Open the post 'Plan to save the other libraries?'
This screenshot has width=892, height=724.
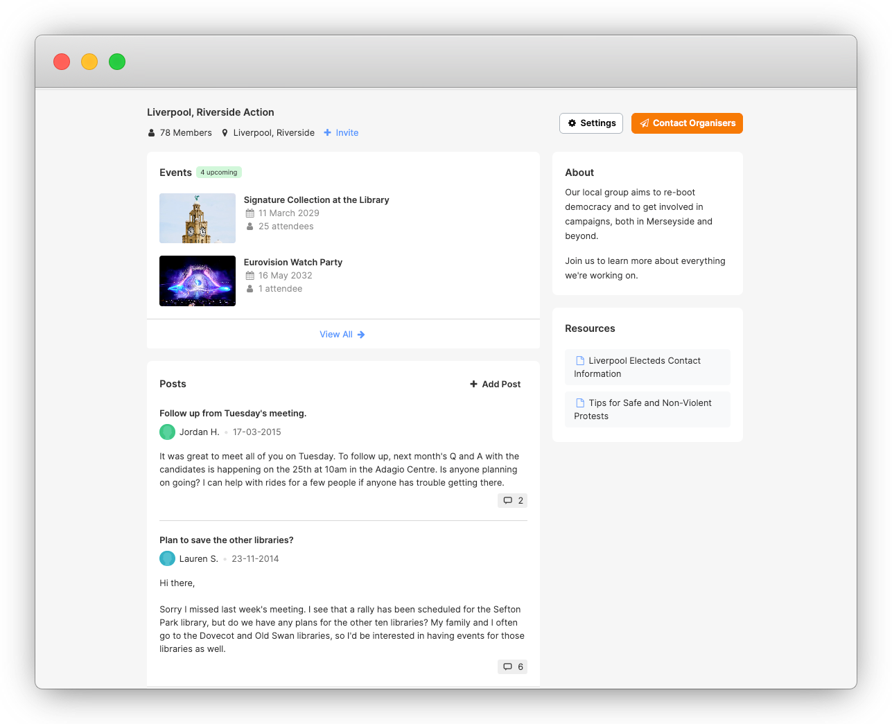(x=227, y=540)
